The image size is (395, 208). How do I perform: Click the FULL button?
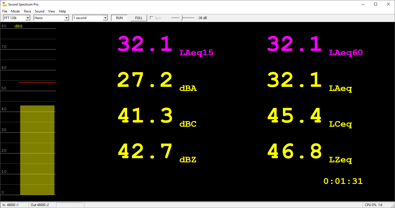pyautogui.click(x=138, y=18)
